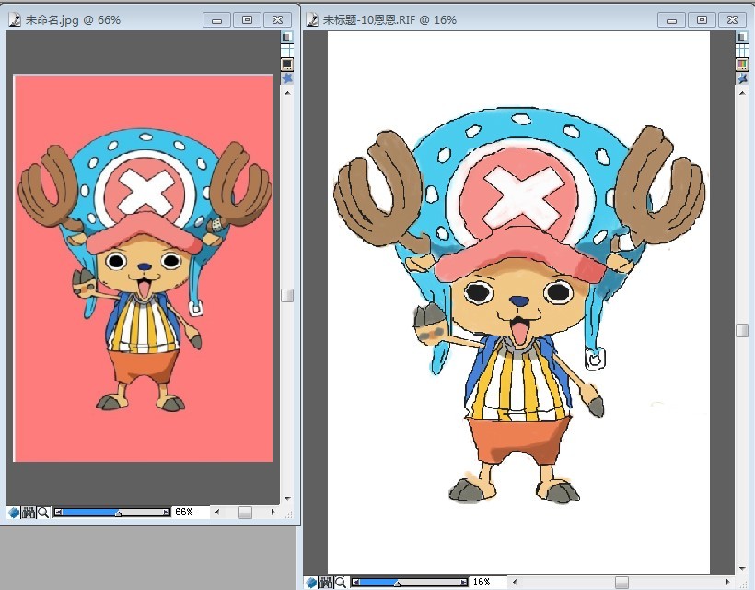
Task: Click horizontal scroll right arrow in 未标题-10恩恩.RIF window
Action: coord(727,582)
